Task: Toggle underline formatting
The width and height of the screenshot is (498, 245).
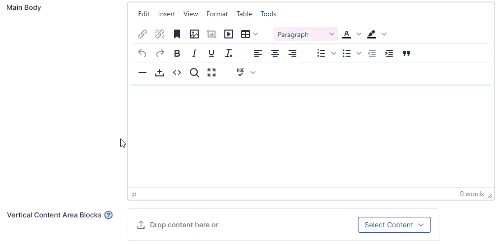Action: [x=212, y=53]
